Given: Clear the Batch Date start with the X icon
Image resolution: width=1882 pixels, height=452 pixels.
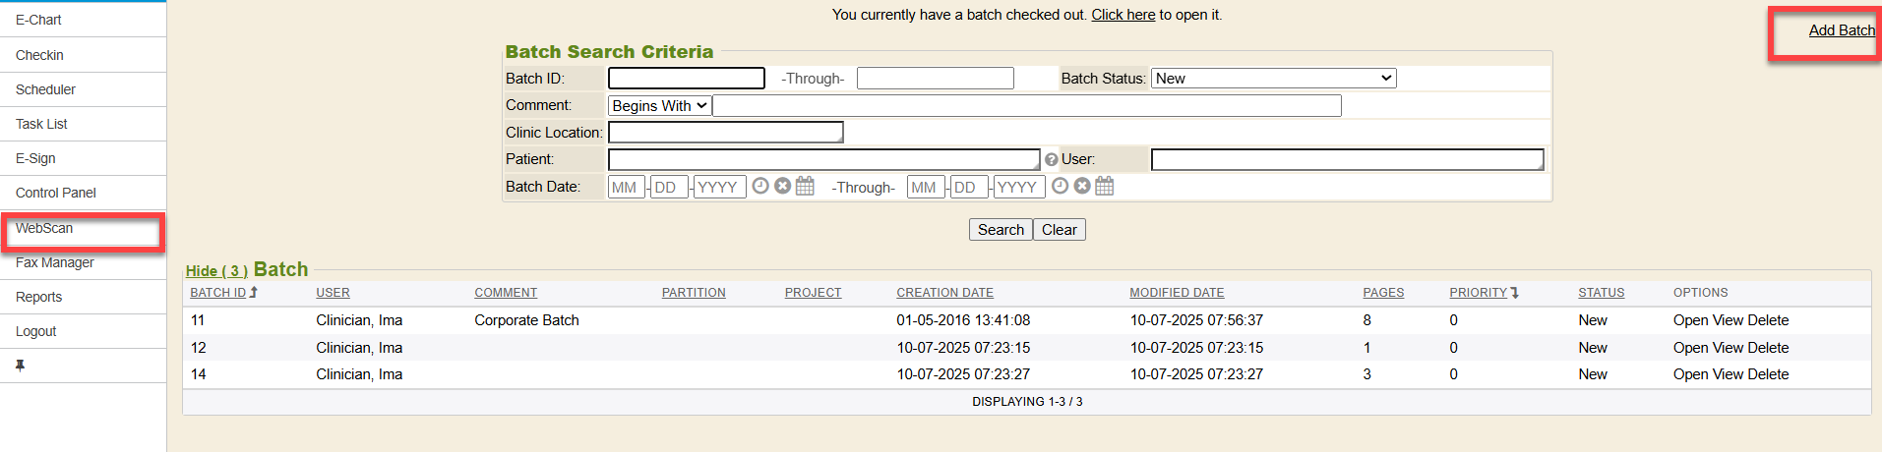Looking at the screenshot, I should tap(783, 186).
